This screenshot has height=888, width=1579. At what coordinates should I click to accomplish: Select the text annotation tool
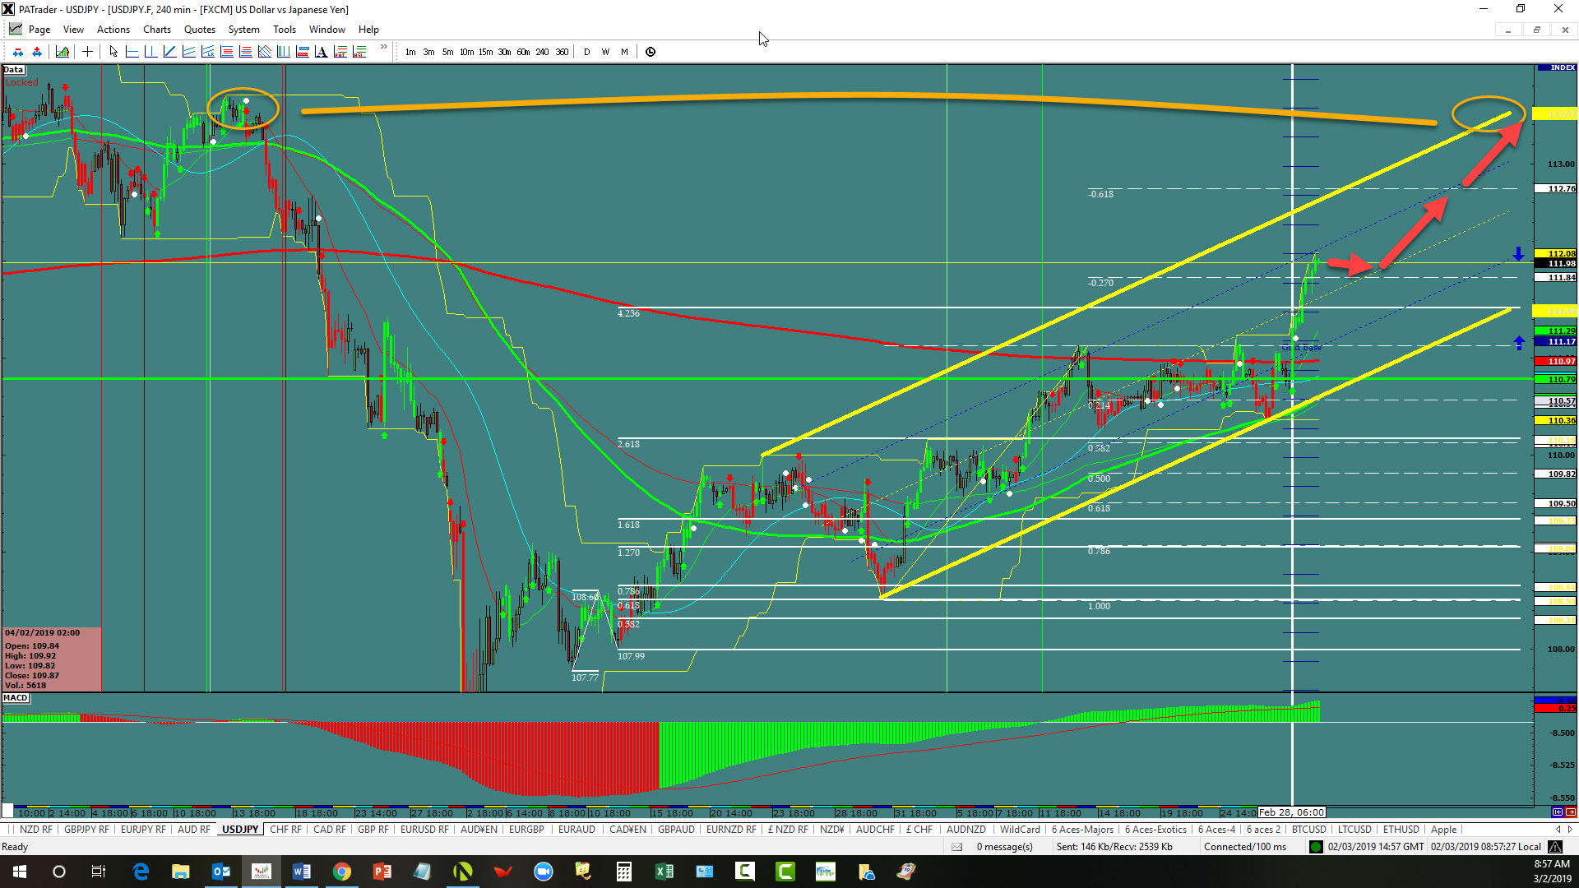[321, 52]
